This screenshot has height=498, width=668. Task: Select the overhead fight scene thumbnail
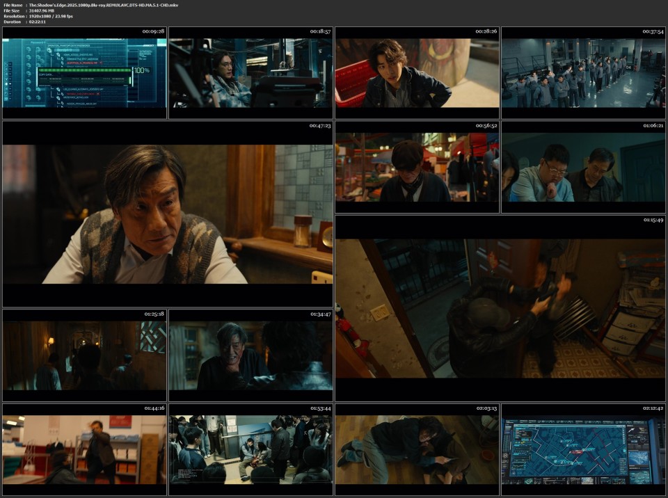click(x=501, y=306)
